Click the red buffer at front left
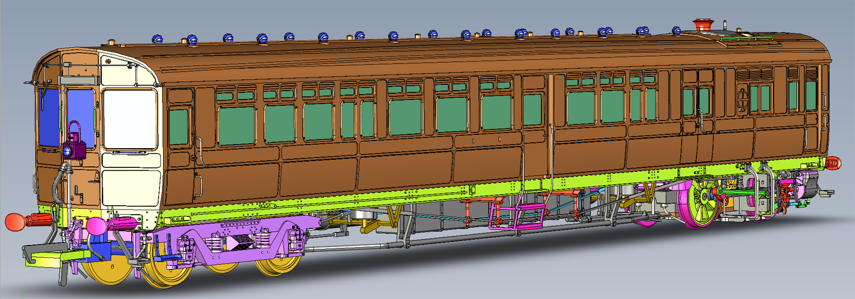The image size is (855, 299). click(16, 221)
